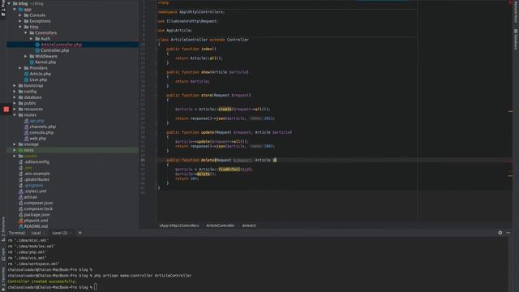Select .styleci.yml in project tree
Viewport: 519px width, 292px height.
click(x=35, y=191)
